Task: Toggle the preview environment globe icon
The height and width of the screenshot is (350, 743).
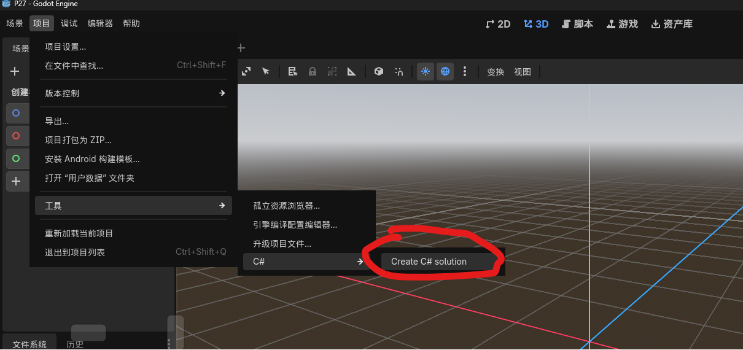Action: [445, 71]
